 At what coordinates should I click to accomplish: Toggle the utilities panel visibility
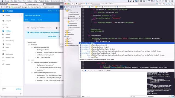[173, 4]
